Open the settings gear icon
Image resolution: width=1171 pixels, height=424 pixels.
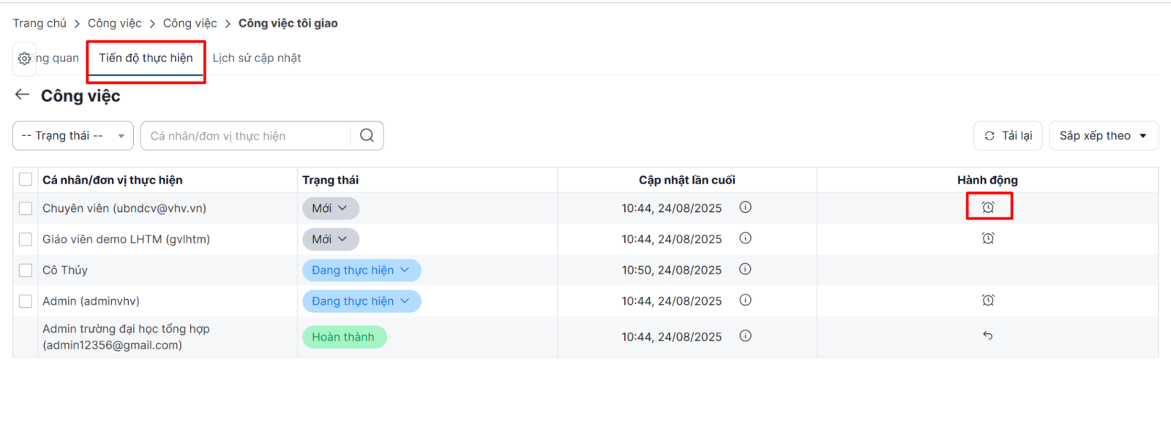pos(24,58)
